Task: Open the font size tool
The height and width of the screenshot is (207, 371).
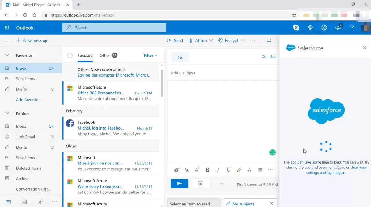Action: pos(186,170)
